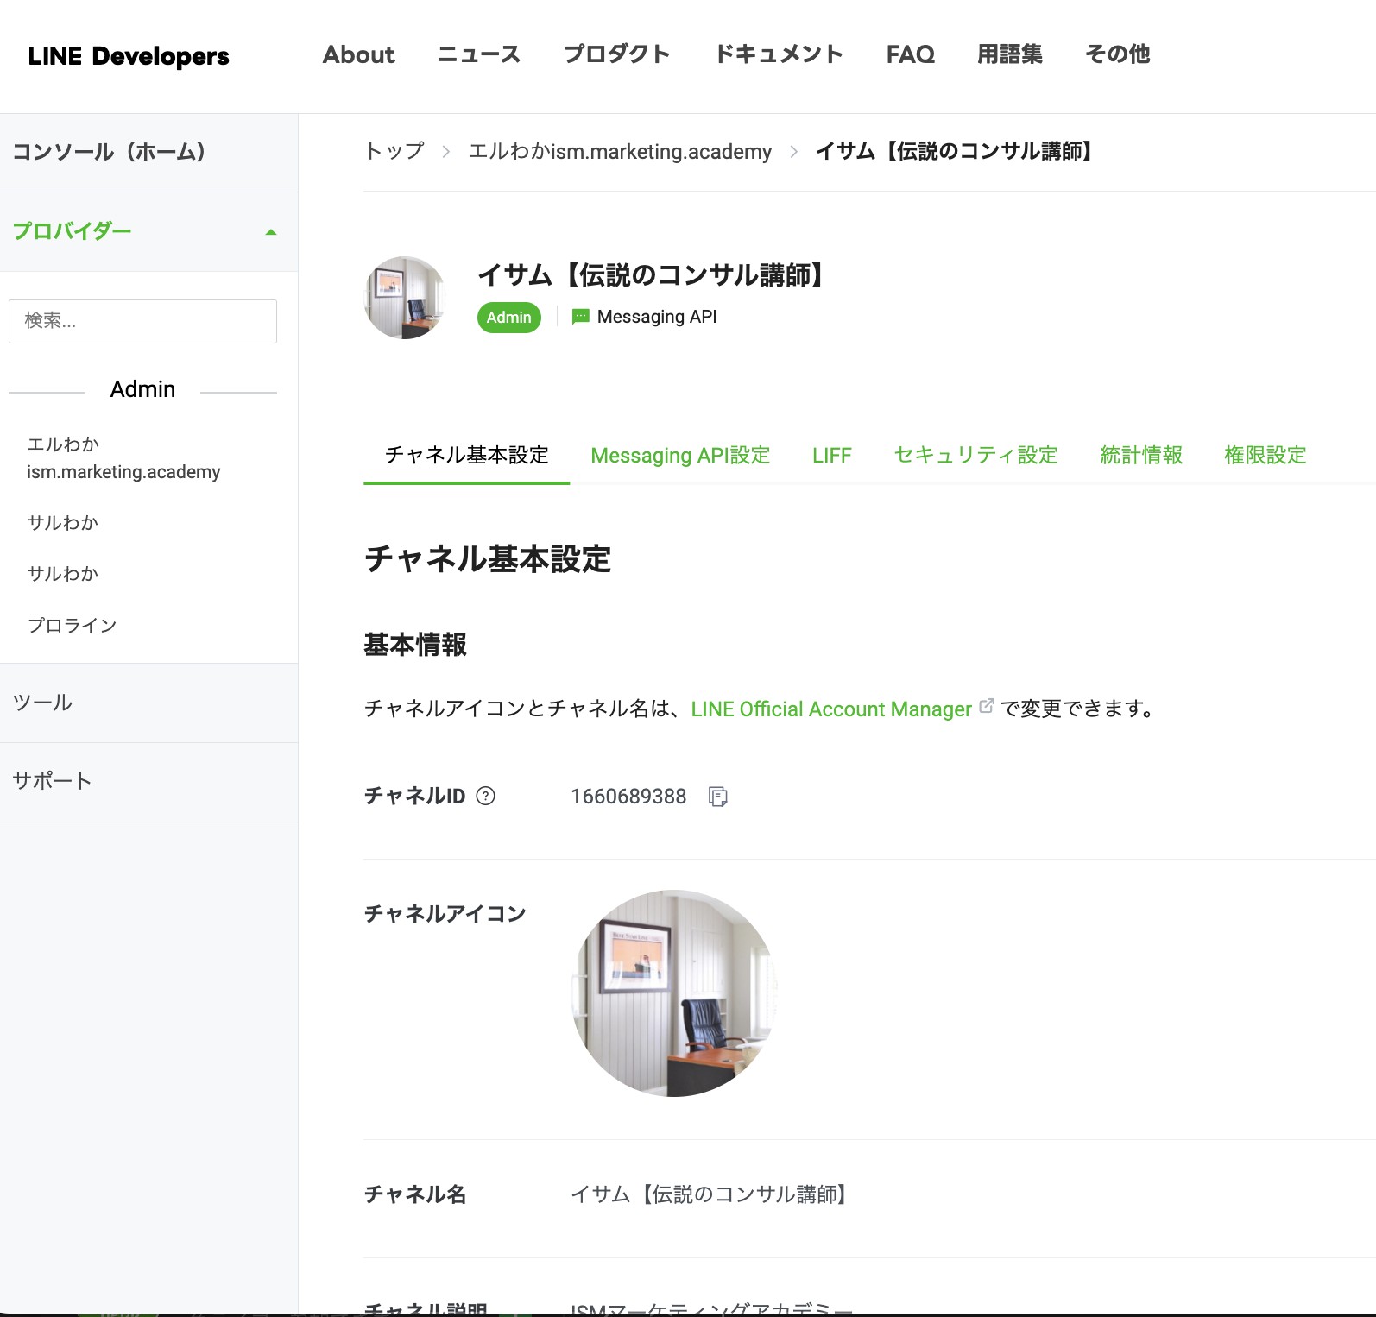Click the 基本情報 heading
The width and height of the screenshot is (1376, 1317).
pos(415,645)
